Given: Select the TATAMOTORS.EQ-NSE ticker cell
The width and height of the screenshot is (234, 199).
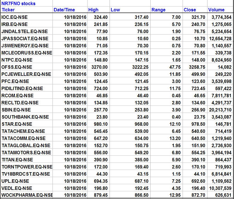Looking at the screenshot, I should pos(26,153).
